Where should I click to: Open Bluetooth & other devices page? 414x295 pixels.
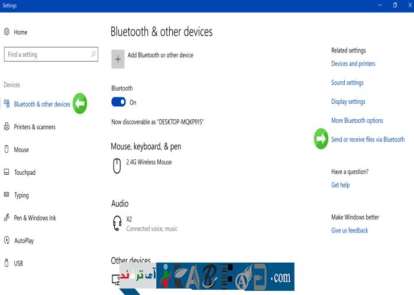point(42,104)
